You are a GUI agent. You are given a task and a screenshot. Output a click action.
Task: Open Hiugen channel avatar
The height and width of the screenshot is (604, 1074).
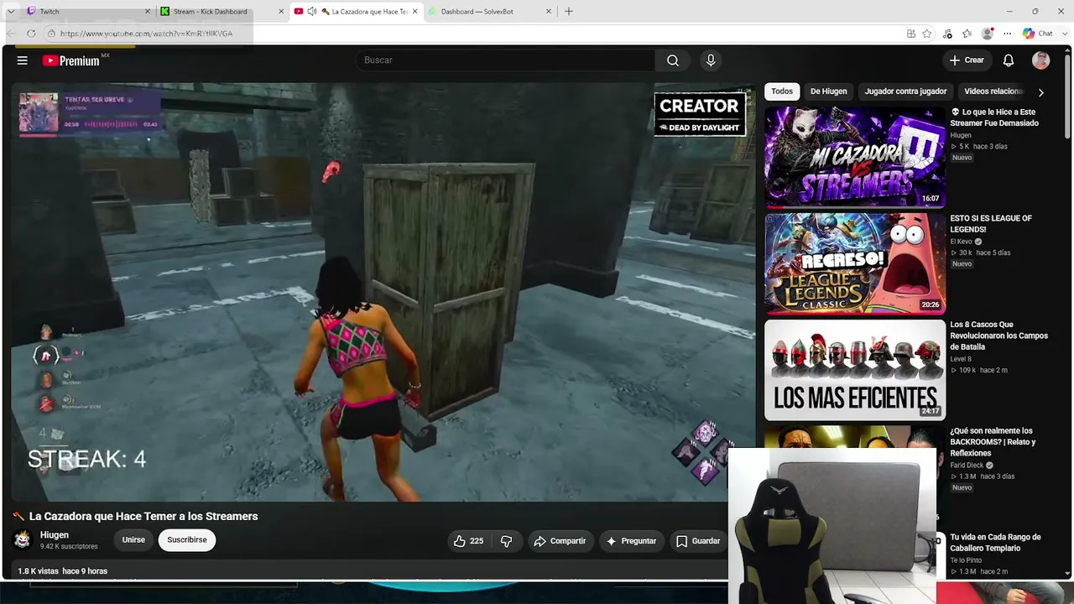(23, 539)
